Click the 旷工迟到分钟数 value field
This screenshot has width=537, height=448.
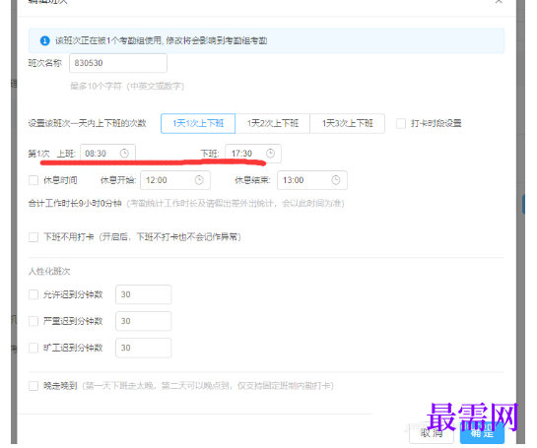(144, 348)
